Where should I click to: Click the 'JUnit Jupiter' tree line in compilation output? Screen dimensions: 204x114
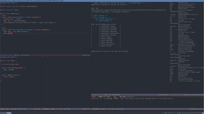click(x=99, y=16)
